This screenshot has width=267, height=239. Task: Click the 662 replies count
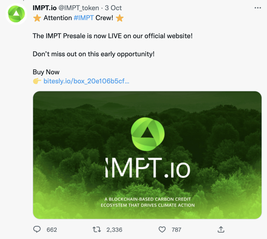point(52,230)
